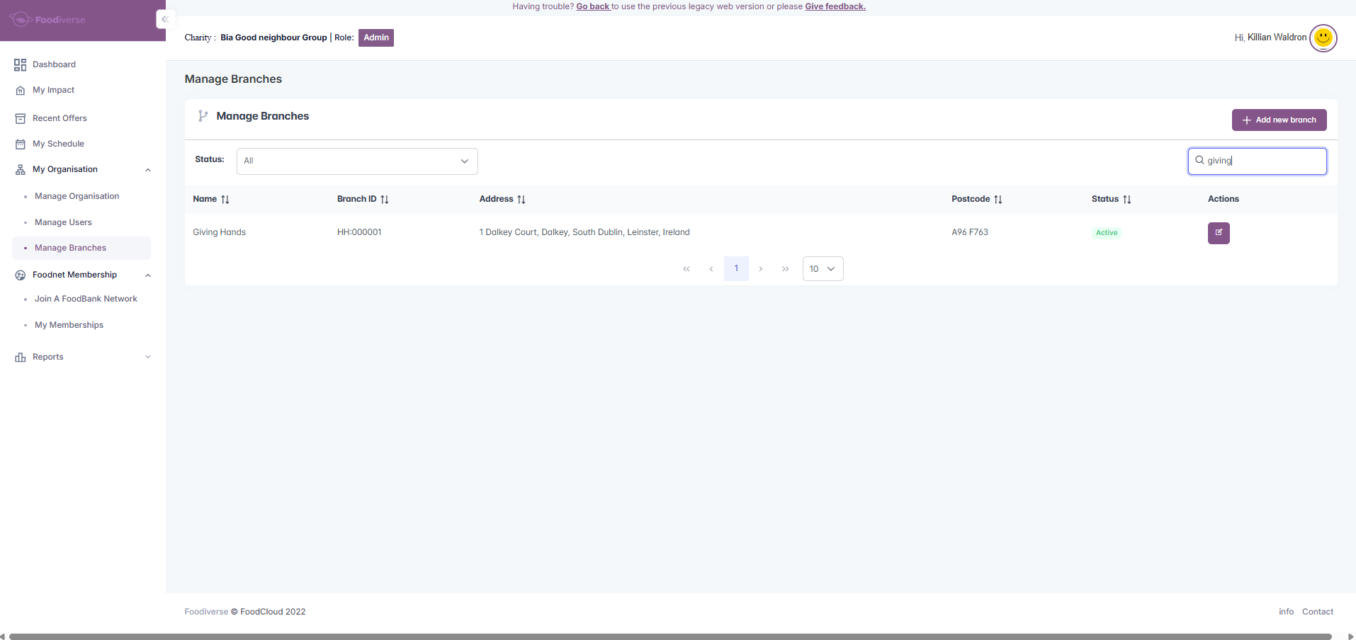Image resolution: width=1356 pixels, height=640 pixels.
Task: Click the Give feedback link
Action: (835, 6)
